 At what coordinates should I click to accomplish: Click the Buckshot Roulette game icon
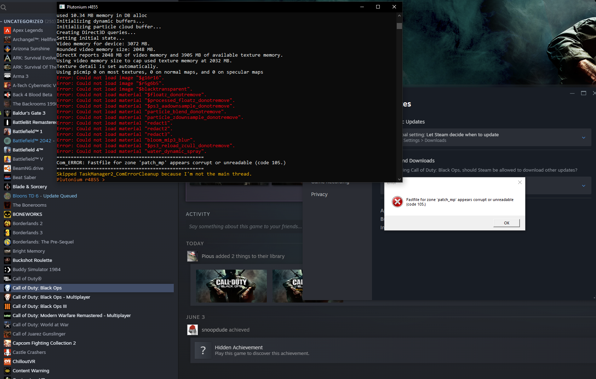pos(7,260)
